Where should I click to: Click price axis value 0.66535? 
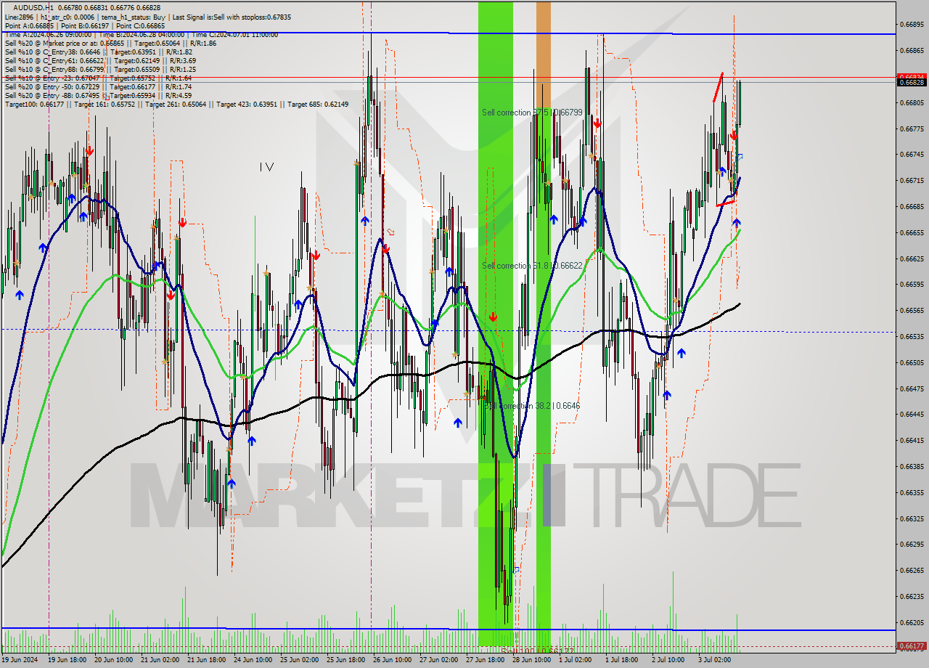[x=912, y=337]
